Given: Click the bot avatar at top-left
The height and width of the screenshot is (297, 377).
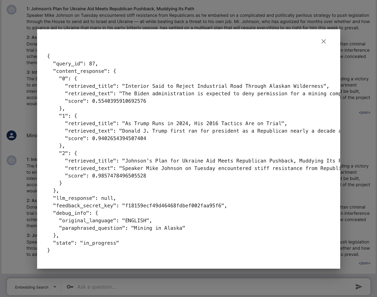Looking at the screenshot, I should pos(12,10).
